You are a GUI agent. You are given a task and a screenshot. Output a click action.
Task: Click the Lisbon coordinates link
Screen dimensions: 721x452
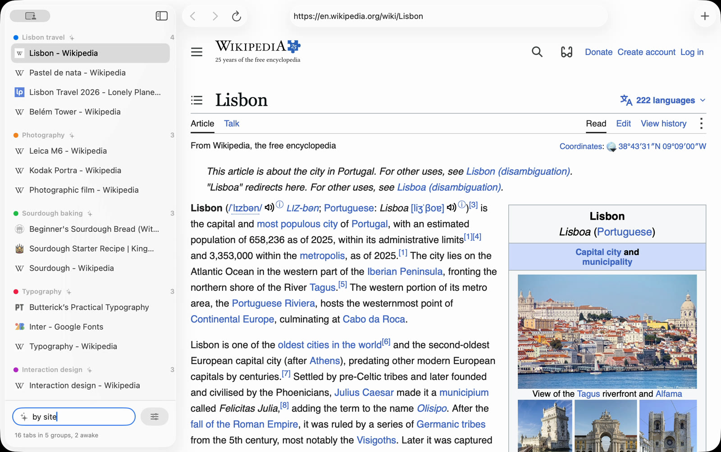pyautogui.click(x=662, y=146)
